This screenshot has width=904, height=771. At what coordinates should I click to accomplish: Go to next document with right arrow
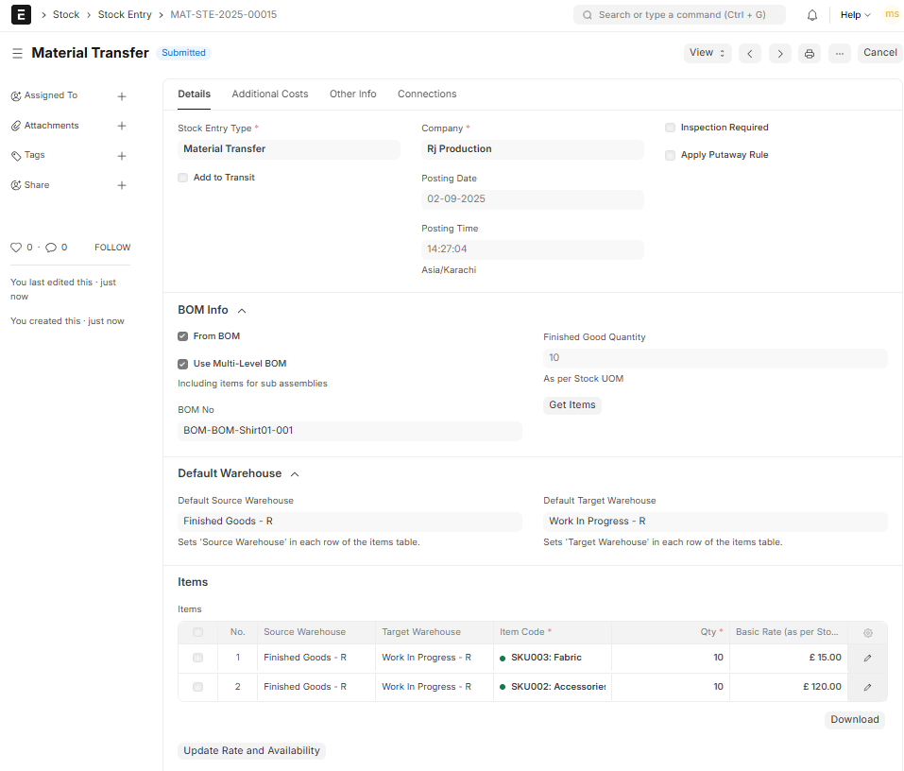779,54
